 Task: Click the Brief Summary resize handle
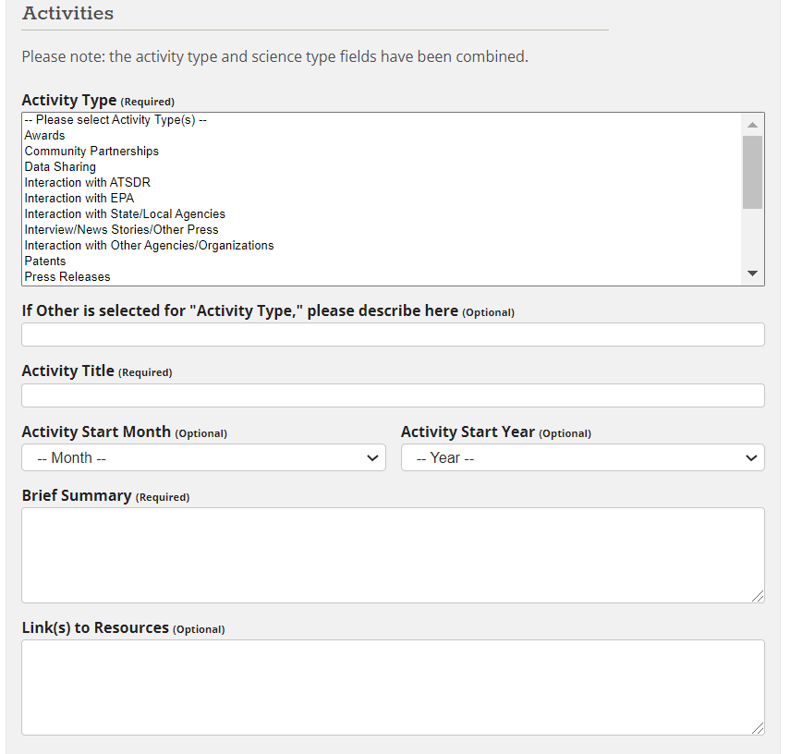pos(758,597)
